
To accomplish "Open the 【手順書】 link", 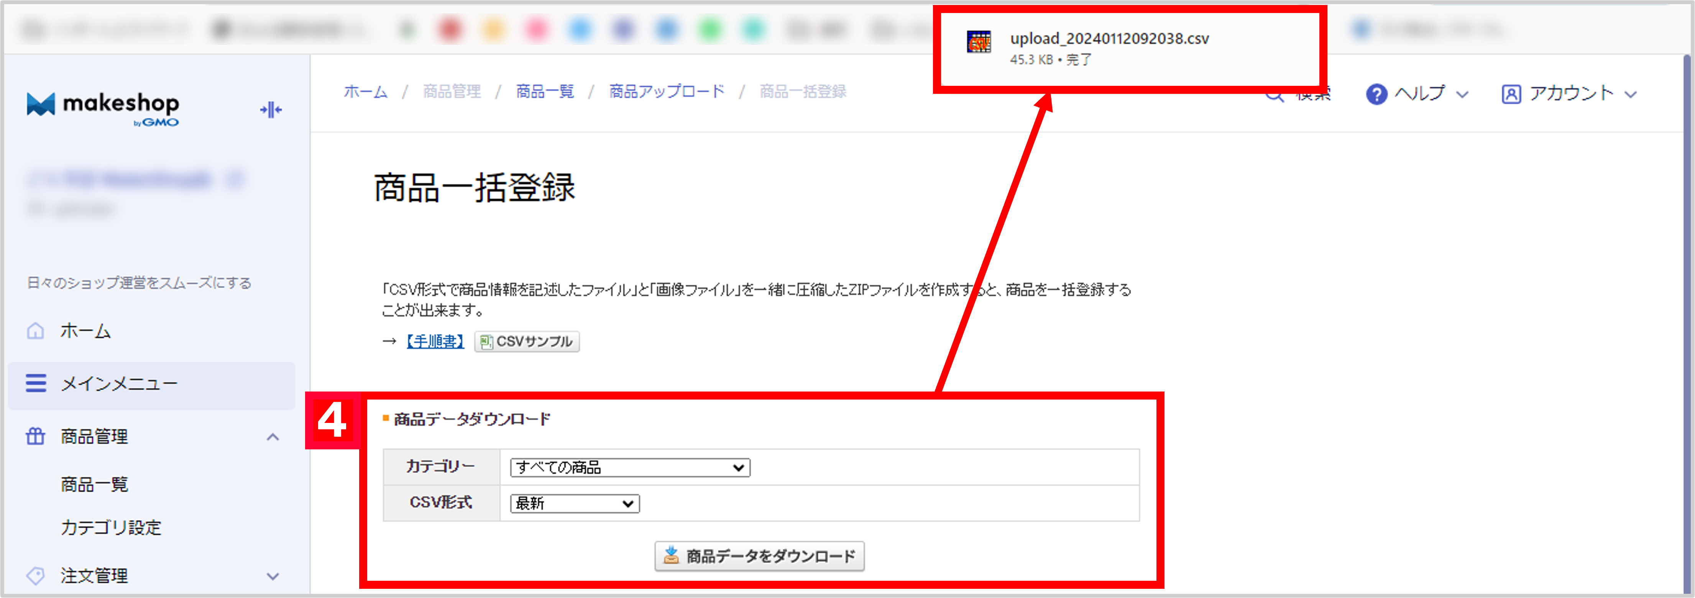I will click(x=434, y=341).
